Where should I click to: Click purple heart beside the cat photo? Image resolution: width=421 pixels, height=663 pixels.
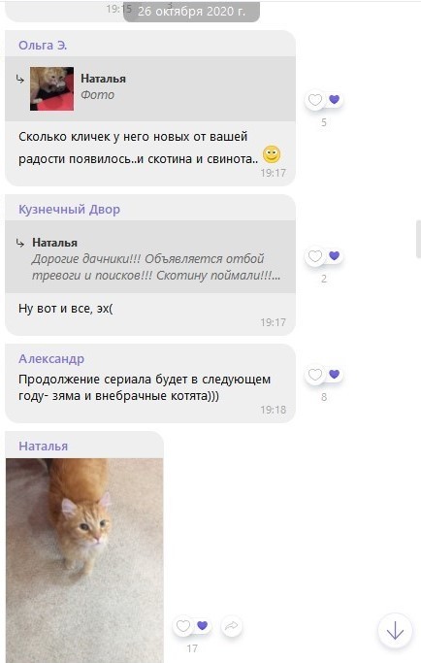203,625
